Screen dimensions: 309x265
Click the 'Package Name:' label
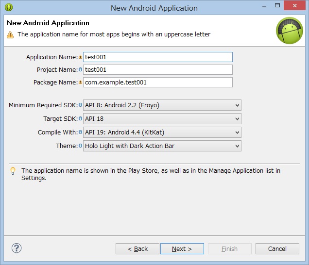click(x=56, y=83)
